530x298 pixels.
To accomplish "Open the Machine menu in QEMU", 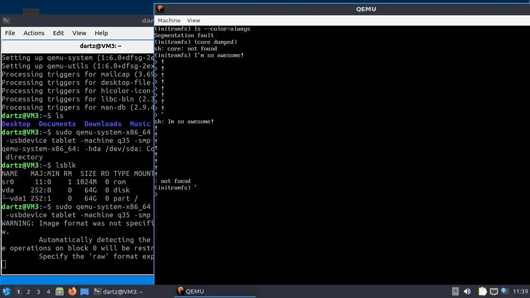I will [169, 20].
